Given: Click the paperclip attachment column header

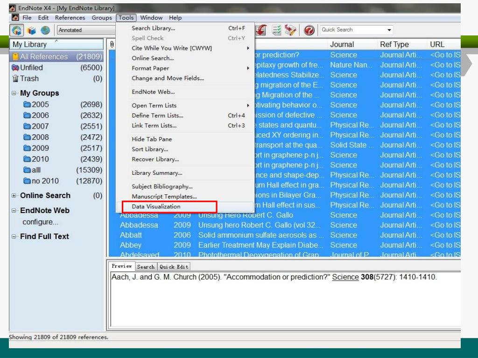Looking at the screenshot, I should pyautogui.click(x=112, y=44).
